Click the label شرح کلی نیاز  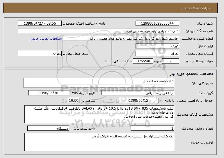[202, 83]
